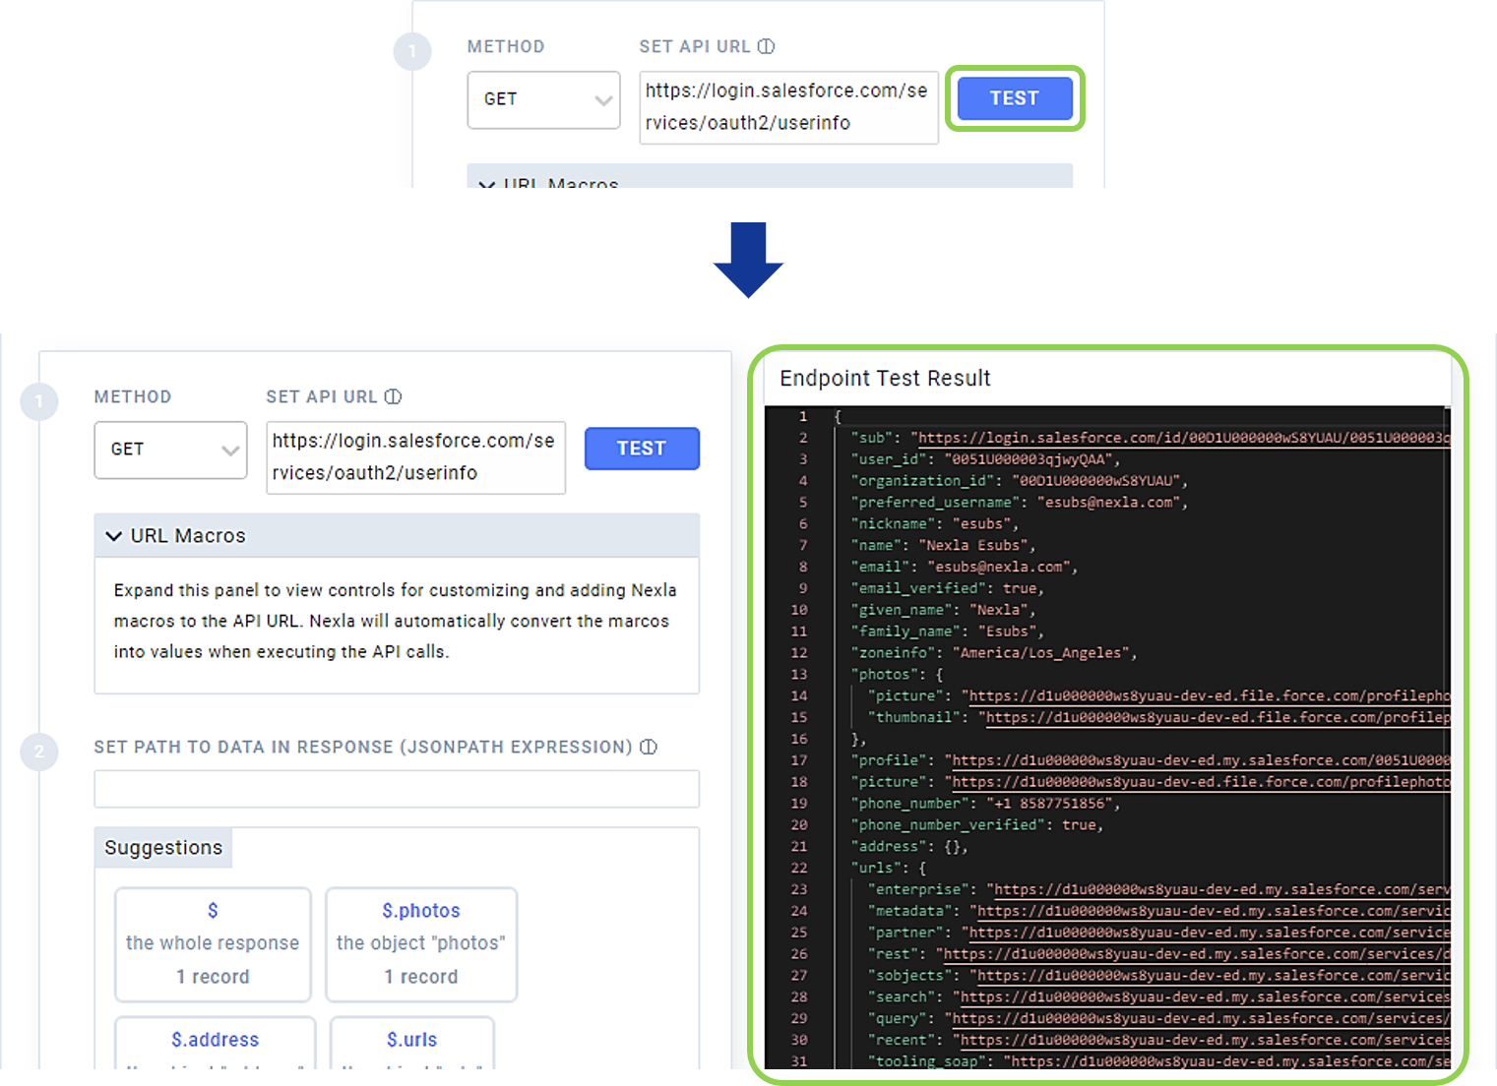
Task: Click the "enterprise" URL link on line 23
Action: click(x=1221, y=889)
